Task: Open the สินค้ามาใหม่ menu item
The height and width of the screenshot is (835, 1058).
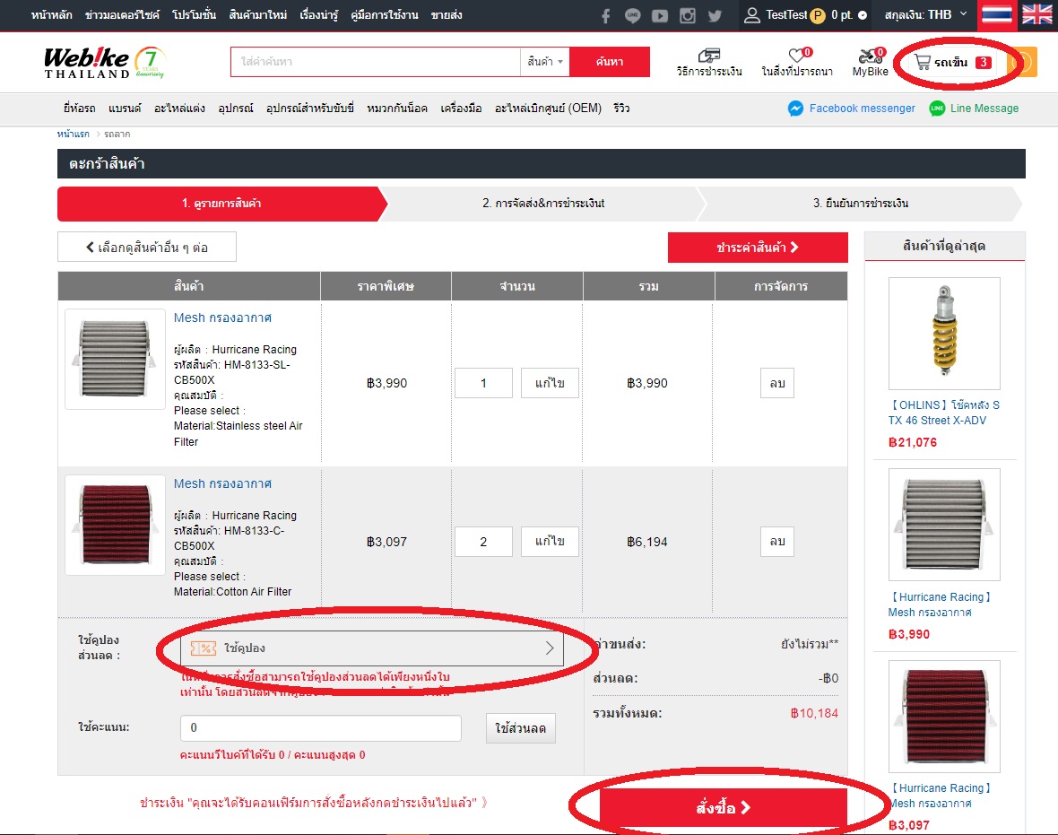Action: (257, 15)
